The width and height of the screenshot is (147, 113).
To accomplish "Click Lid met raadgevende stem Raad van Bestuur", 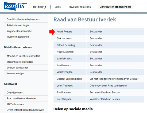I will [114, 79].
